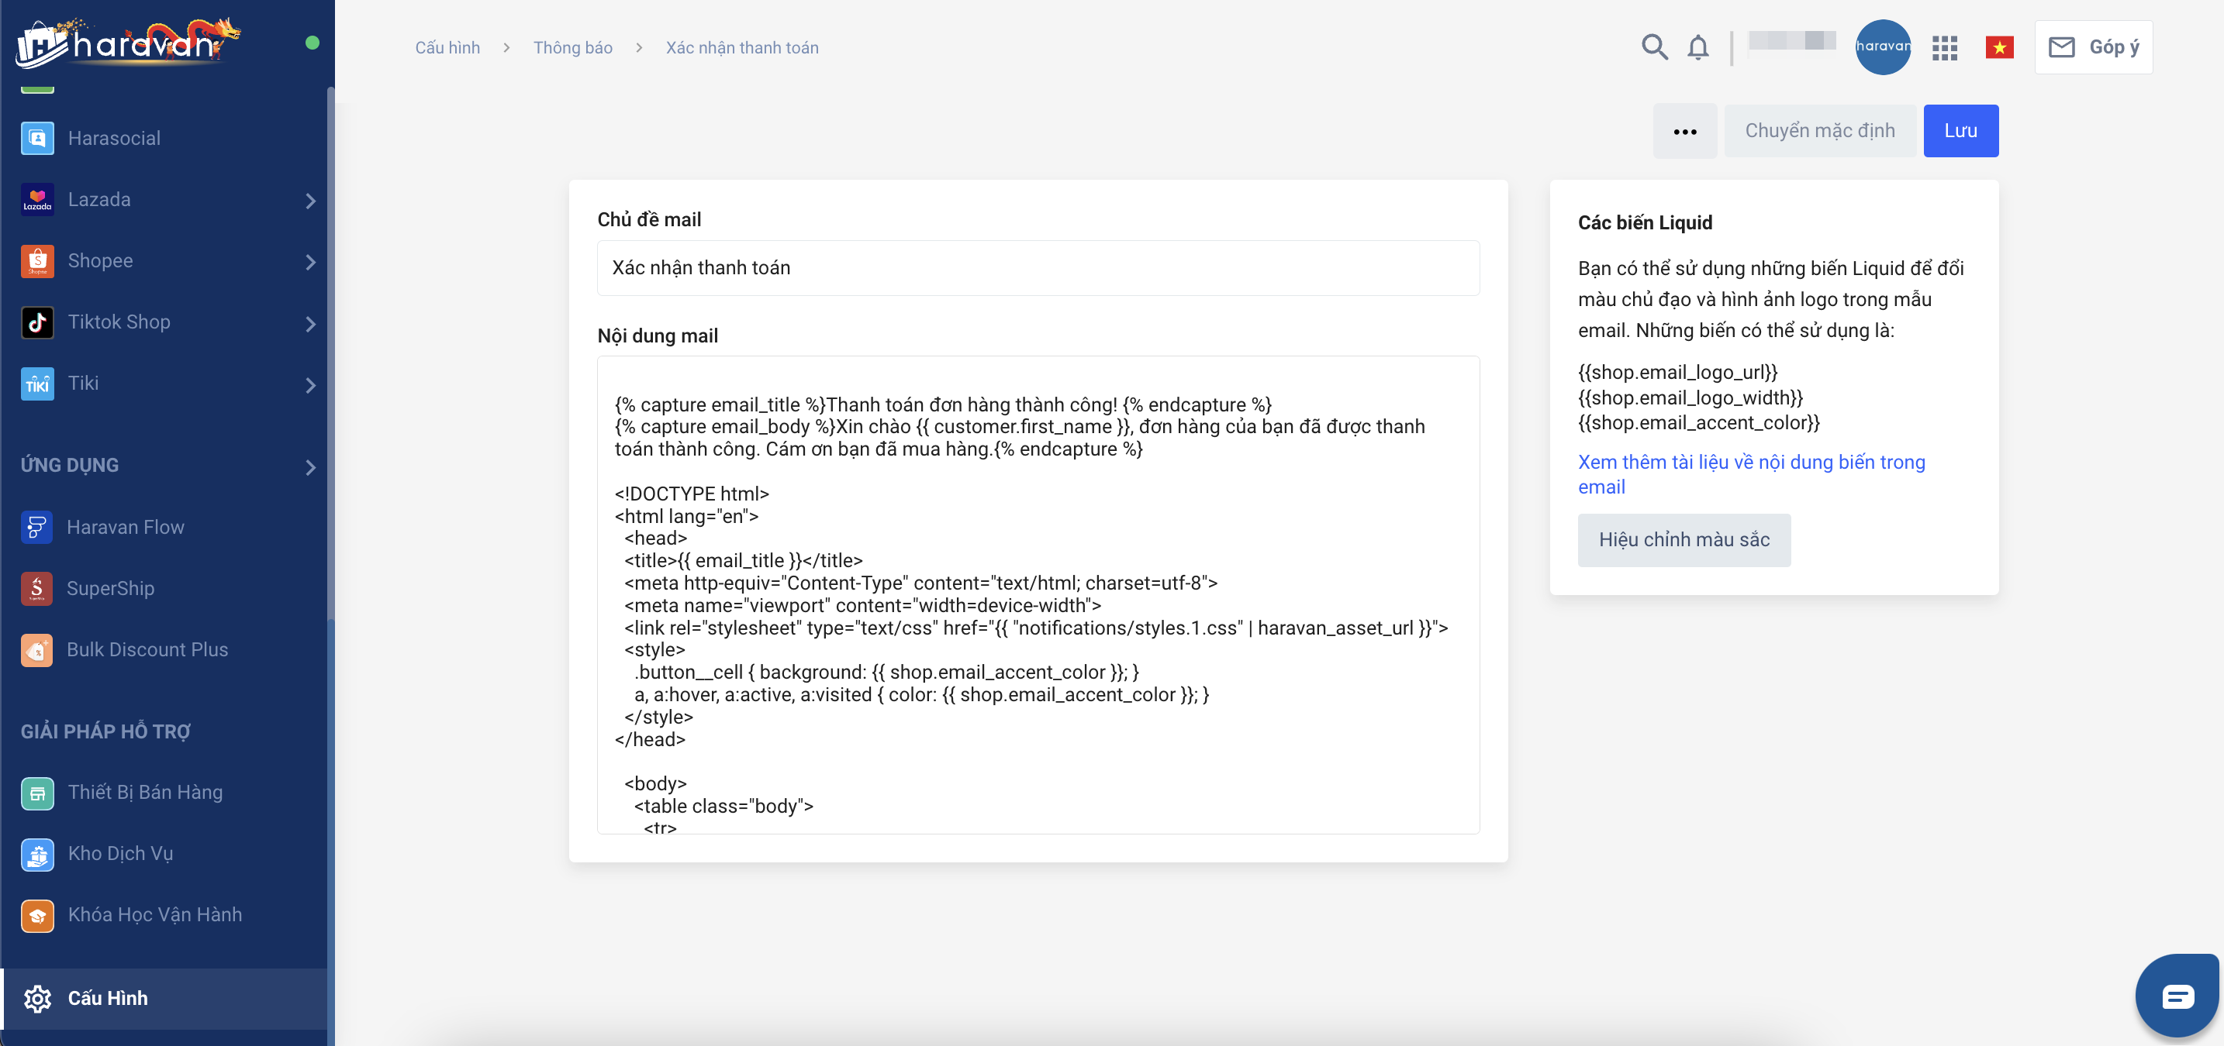Expand the Lazada channel submenu

pyautogui.click(x=311, y=200)
